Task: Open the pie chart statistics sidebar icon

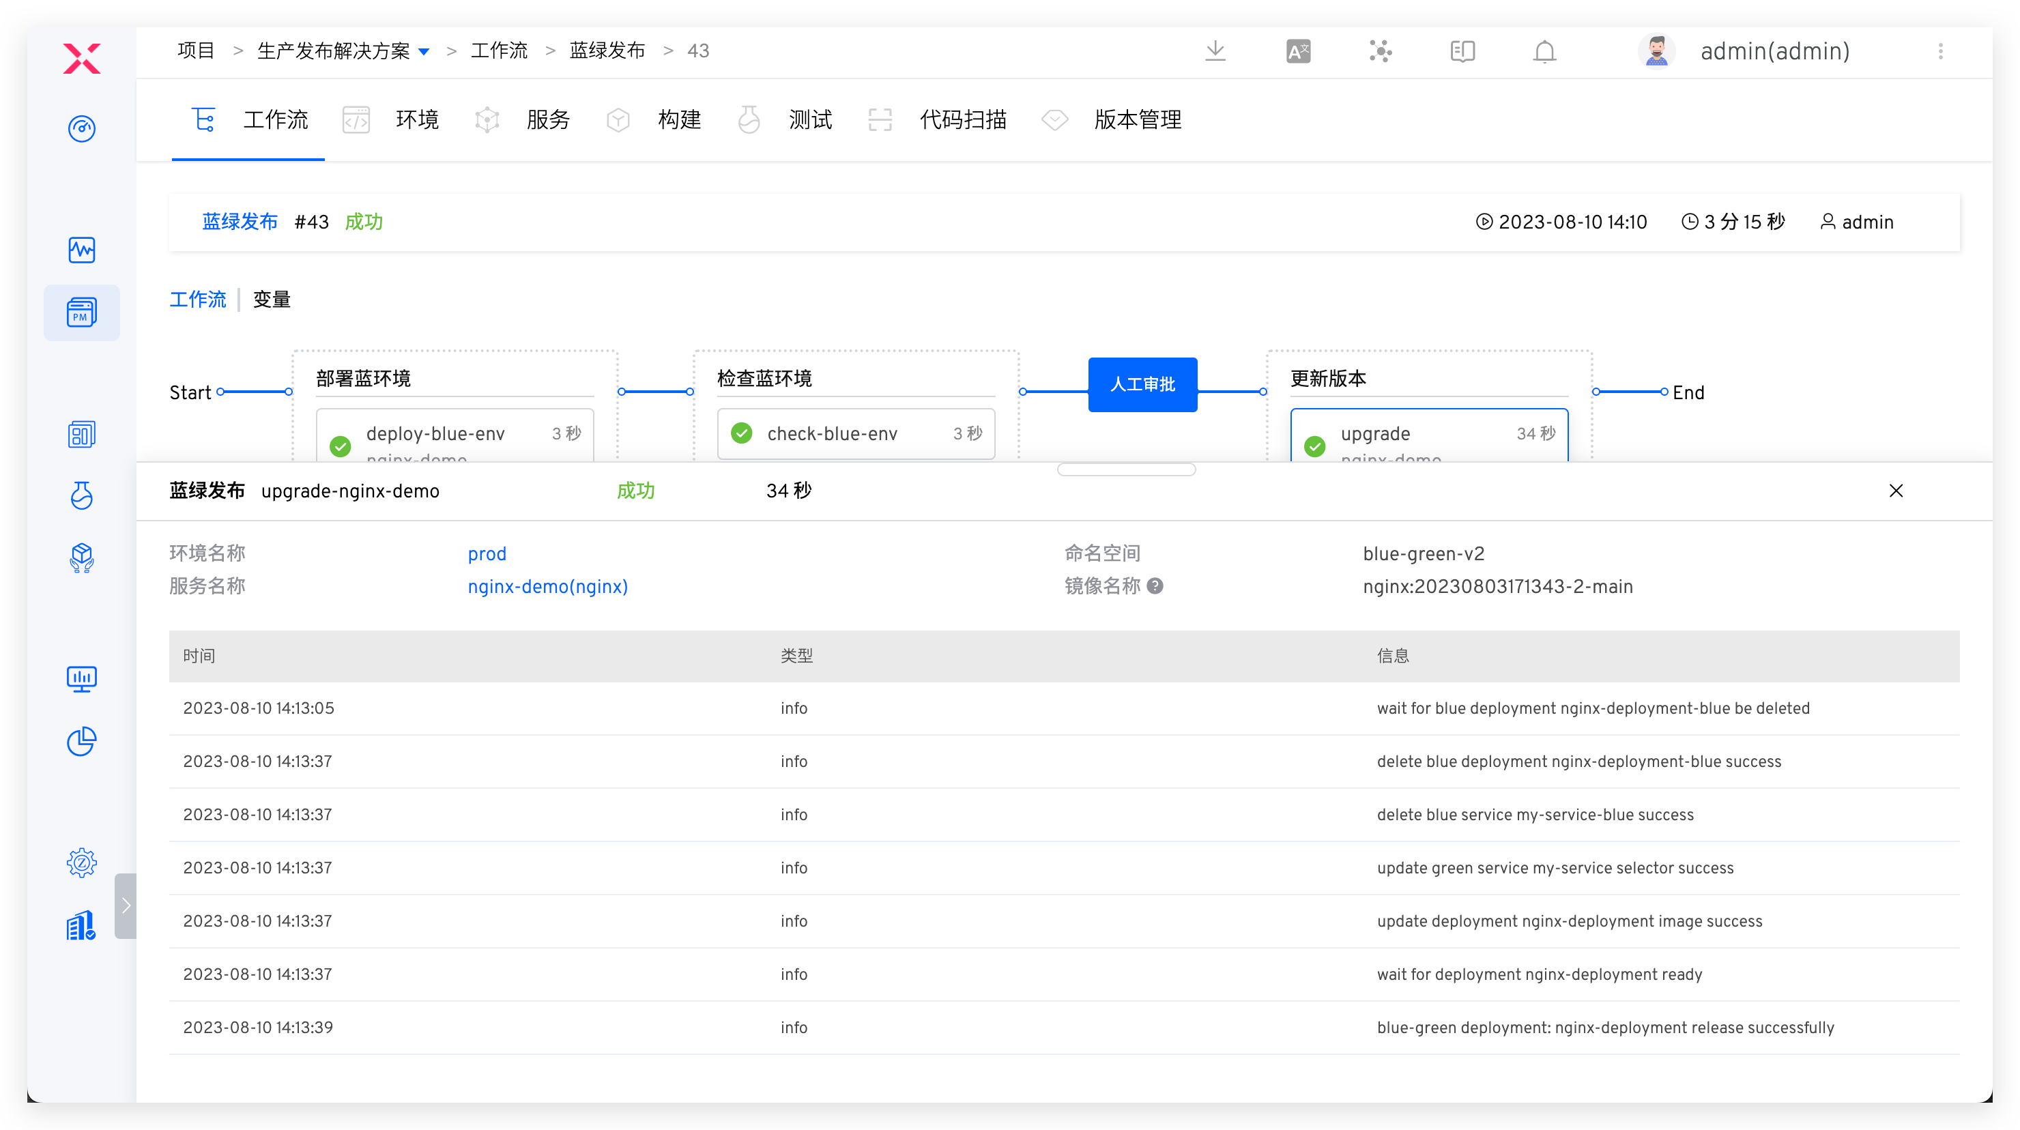Action: 82,741
